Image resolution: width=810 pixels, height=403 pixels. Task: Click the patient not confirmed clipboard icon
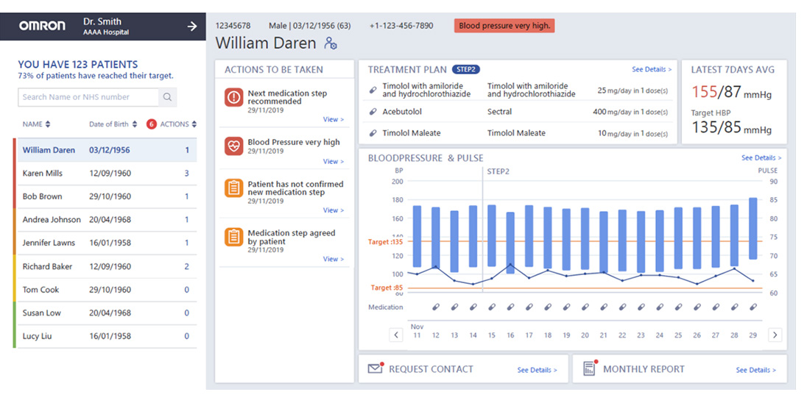(x=233, y=188)
